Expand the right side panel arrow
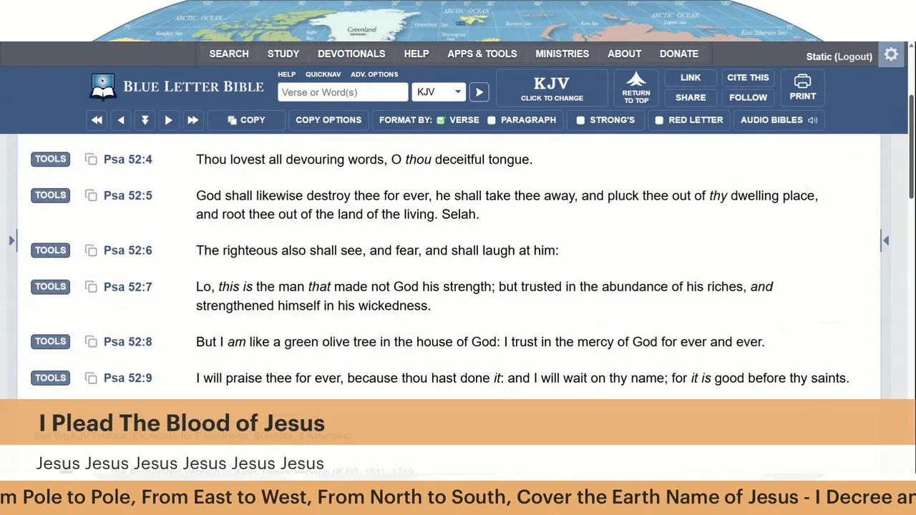Image resolution: width=916 pixels, height=515 pixels. 885,241
